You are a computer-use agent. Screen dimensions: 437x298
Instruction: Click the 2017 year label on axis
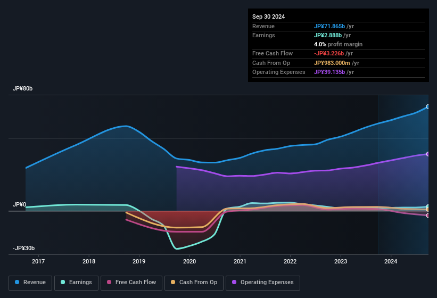tap(38, 261)
